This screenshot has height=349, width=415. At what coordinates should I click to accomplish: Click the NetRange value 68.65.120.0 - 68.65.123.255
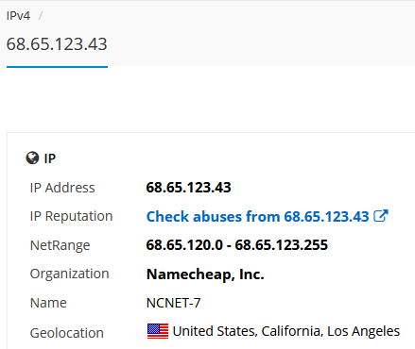click(237, 245)
